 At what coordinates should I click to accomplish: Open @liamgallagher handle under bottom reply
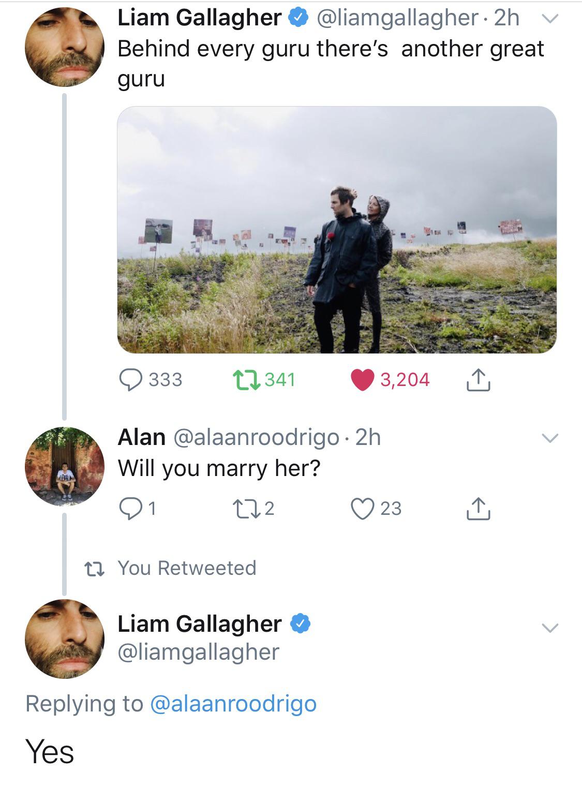pyautogui.click(x=199, y=652)
